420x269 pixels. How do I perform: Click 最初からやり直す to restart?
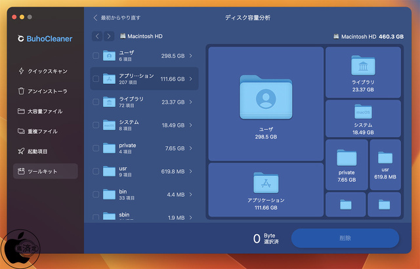[x=117, y=18]
